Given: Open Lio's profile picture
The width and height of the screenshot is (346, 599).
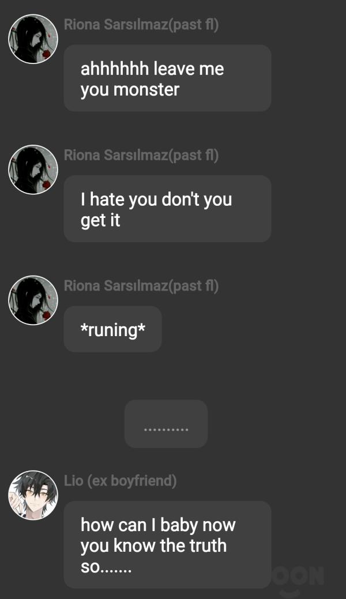Looking at the screenshot, I should pyautogui.click(x=33, y=495).
